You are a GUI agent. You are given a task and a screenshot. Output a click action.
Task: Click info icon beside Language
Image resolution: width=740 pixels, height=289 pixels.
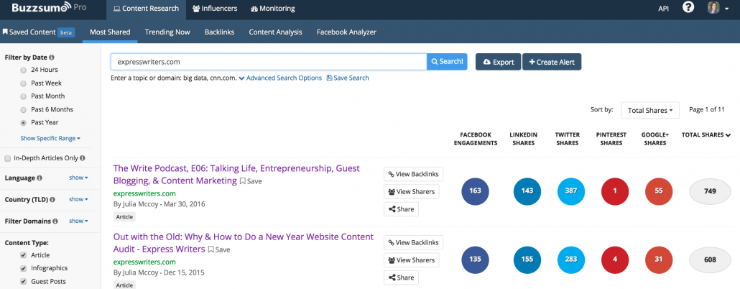coord(40,178)
